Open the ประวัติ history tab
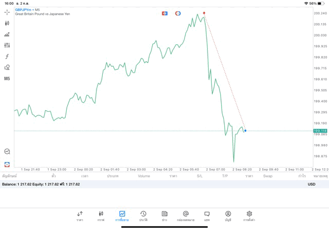Screen dimensions: 329x230 coord(143,216)
